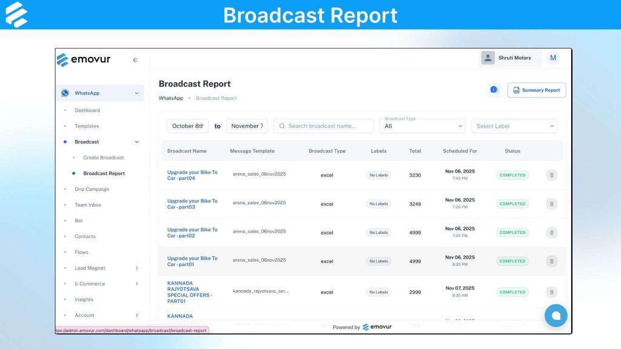Select the WhatsApp channel icon in sidebar
The width and height of the screenshot is (621, 349).
(65, 93)
